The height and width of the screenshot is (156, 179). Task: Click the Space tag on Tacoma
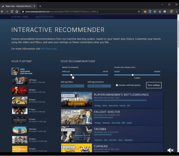pos(120,140)
